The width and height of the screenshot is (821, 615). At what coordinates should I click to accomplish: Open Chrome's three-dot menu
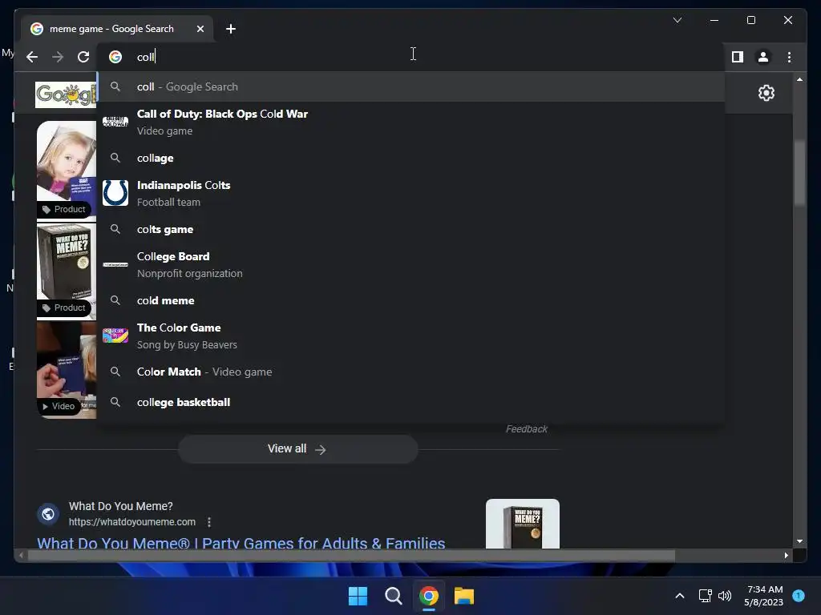[x=789, y=57]
